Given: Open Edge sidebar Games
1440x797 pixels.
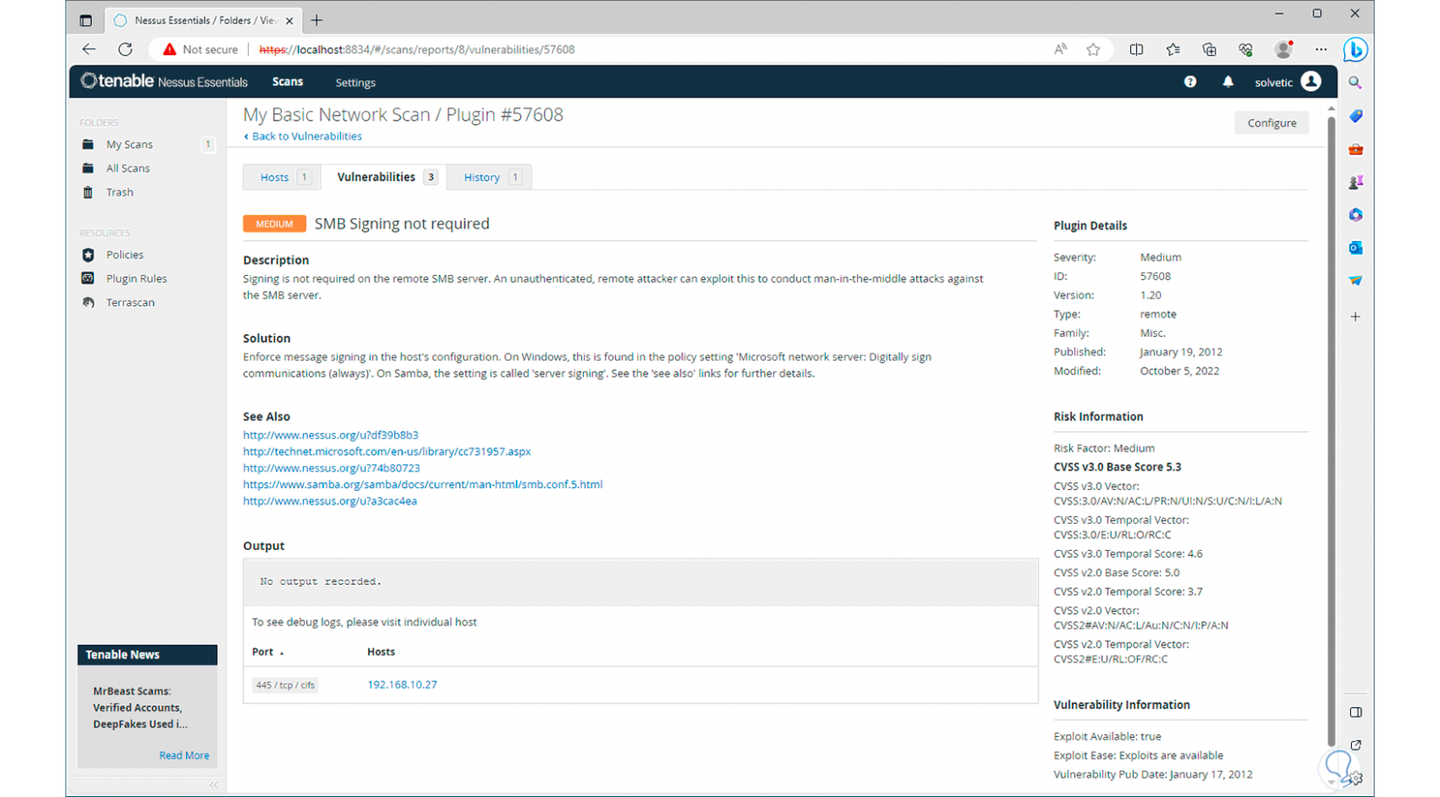Looking at the screenshot, I should (x=1355, y=182).
